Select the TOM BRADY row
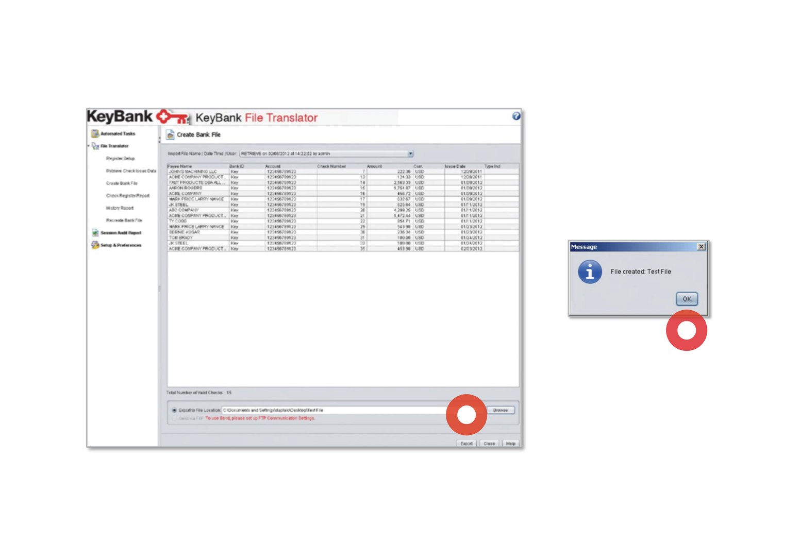Image resolution: width=799 pixels, height=560 pixels. [343, 238]
